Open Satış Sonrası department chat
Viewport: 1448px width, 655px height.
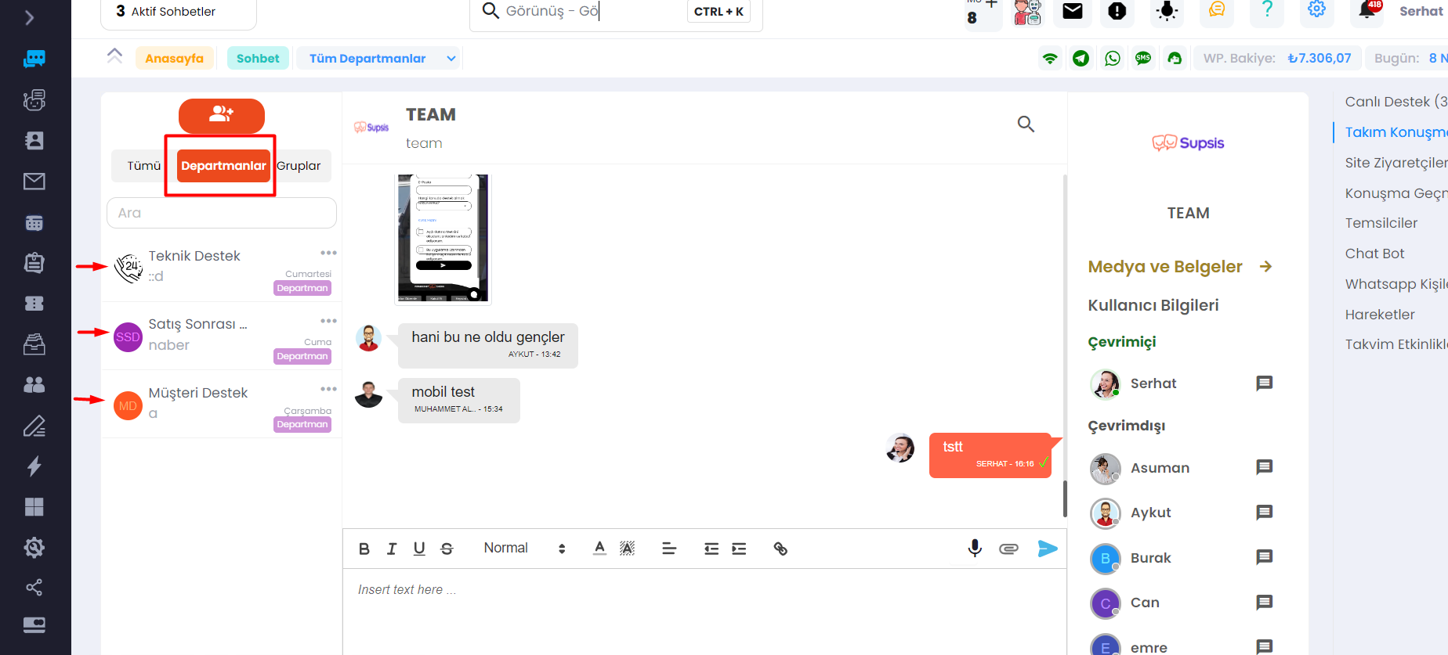[x=222, y=336]
